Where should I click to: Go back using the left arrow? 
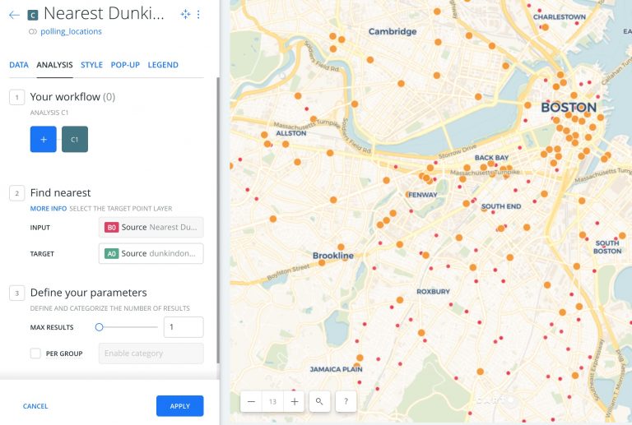pos(14,15)
